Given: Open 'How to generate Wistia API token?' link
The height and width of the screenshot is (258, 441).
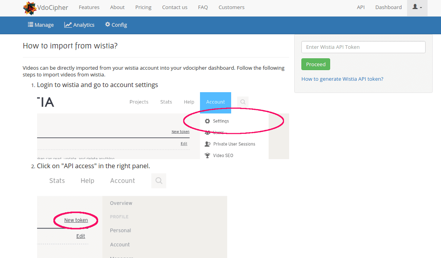Looking at the screenshot, I should [342, 79].
